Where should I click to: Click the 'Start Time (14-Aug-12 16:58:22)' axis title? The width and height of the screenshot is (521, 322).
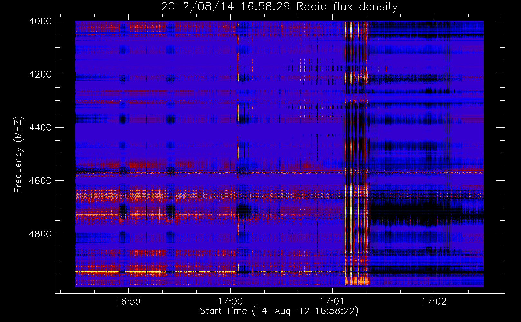[x=279, y=311]
